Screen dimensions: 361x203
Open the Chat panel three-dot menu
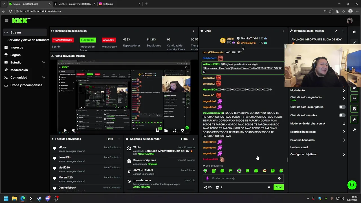click(283, 31)
